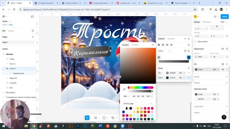Click the hue slider bar
The image size is (230, 129).
coord(141,87)
